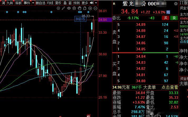Click the 叠 overlay button
The height and width of the screenshot is (117, 188).
pyautogui.click(x=65, y=3)
